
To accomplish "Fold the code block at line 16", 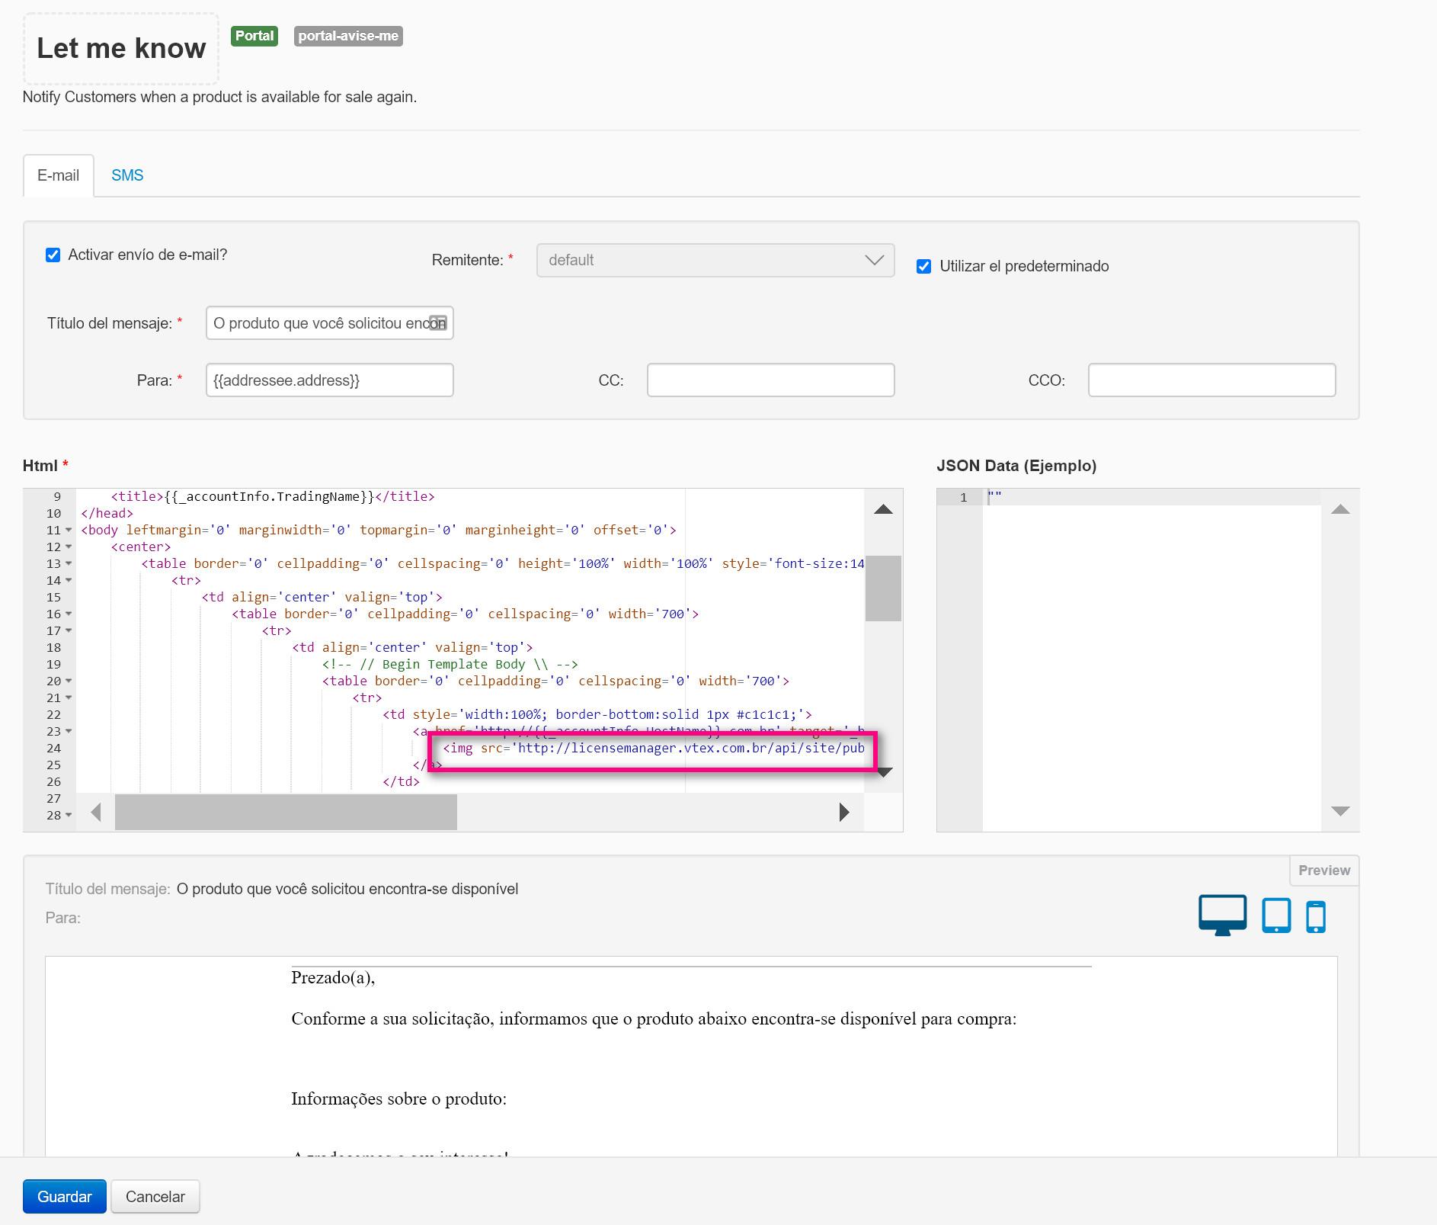I will click(x=69, y=614).
